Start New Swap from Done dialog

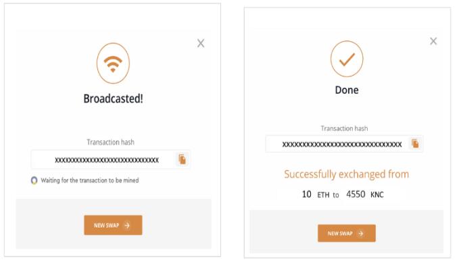pyautogui.click(x=347, y=233)
